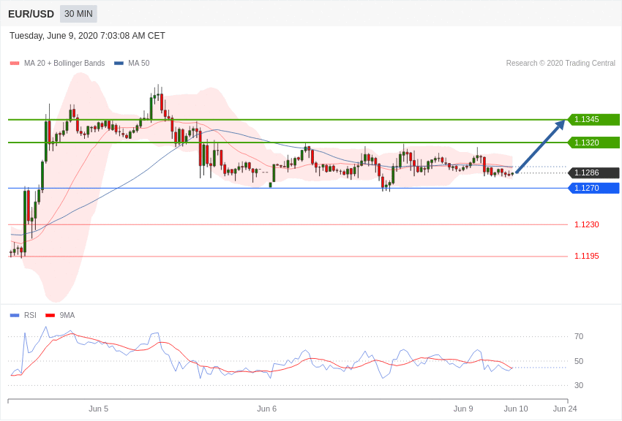This screenshot has width=622, height=421.
Task: Click the 1.1195 red support value
Action: pyautogui.click(x=587, y=257)
